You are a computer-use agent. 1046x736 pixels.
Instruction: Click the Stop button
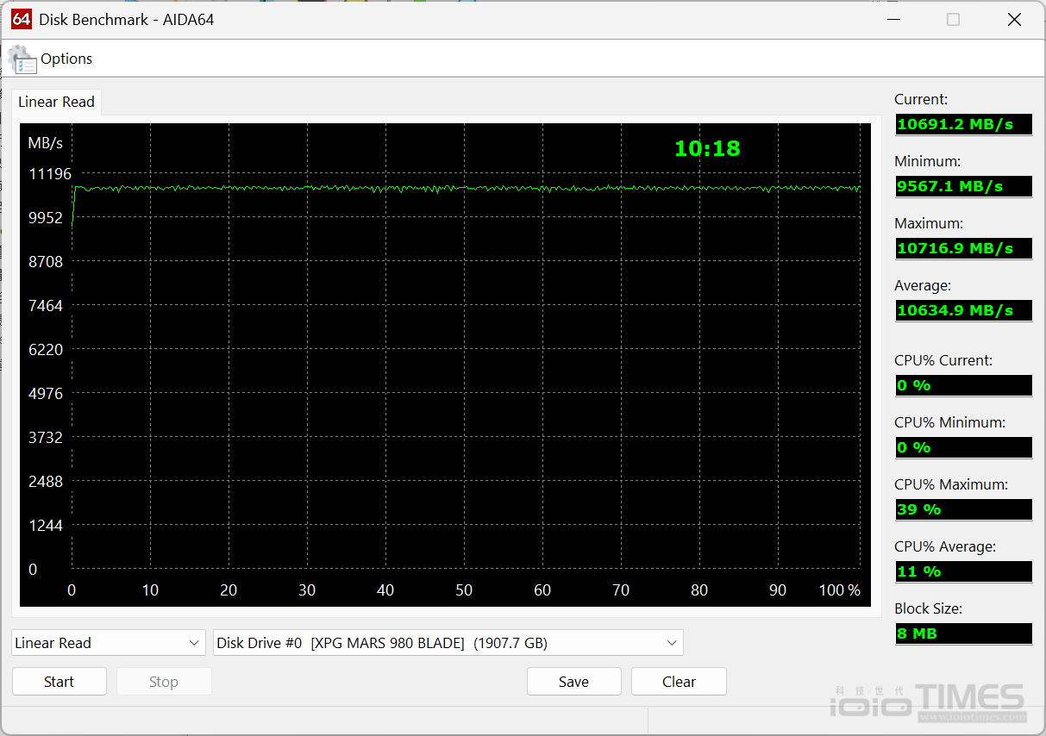click(x=163, y=682)
